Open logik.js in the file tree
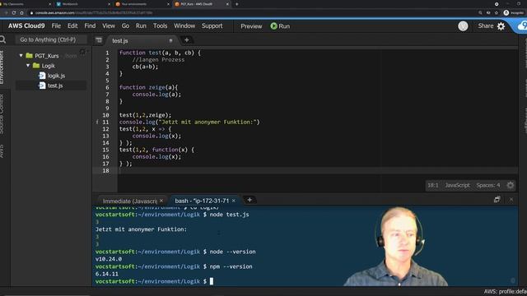The width and height of the screenshot is (527, 296). click(56, 76)
